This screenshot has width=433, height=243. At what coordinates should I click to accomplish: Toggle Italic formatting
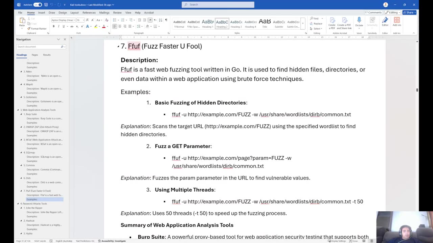[58, 26]
